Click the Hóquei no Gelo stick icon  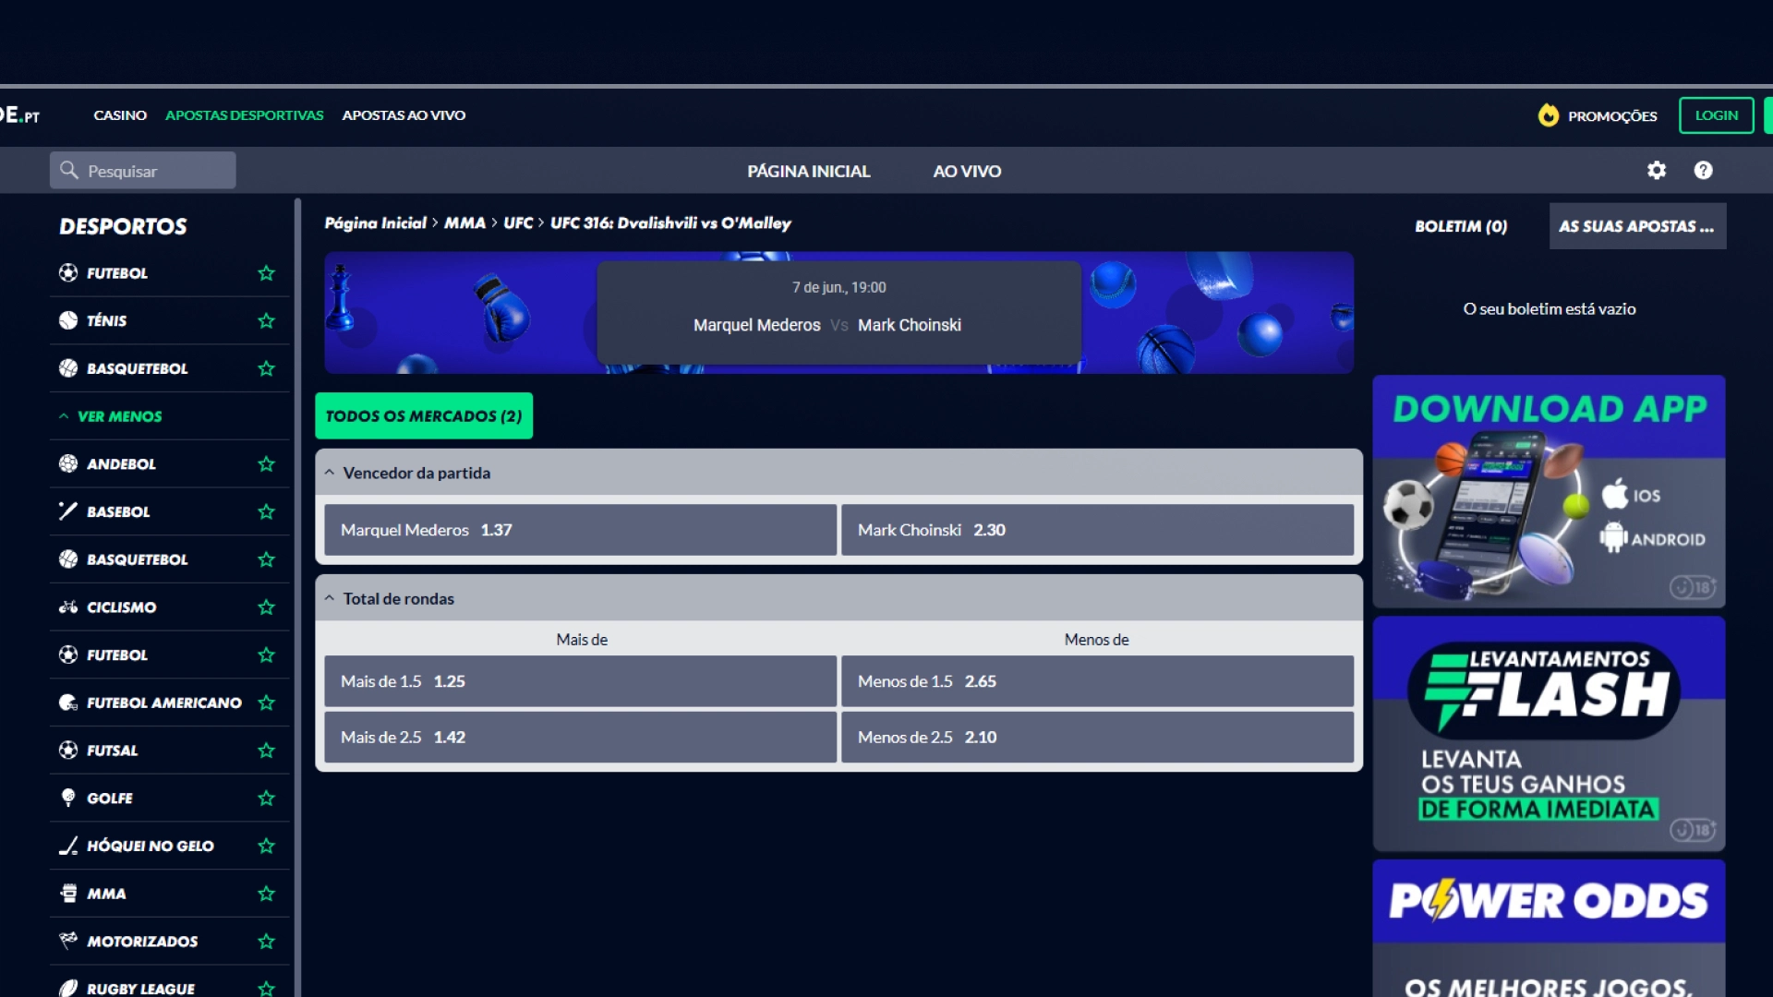[68, 846]
